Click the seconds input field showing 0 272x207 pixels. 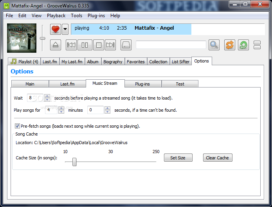[95, 110]
